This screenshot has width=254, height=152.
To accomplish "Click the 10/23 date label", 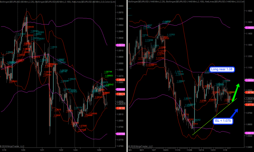I will pyautogui.click(x=166, y=150).
